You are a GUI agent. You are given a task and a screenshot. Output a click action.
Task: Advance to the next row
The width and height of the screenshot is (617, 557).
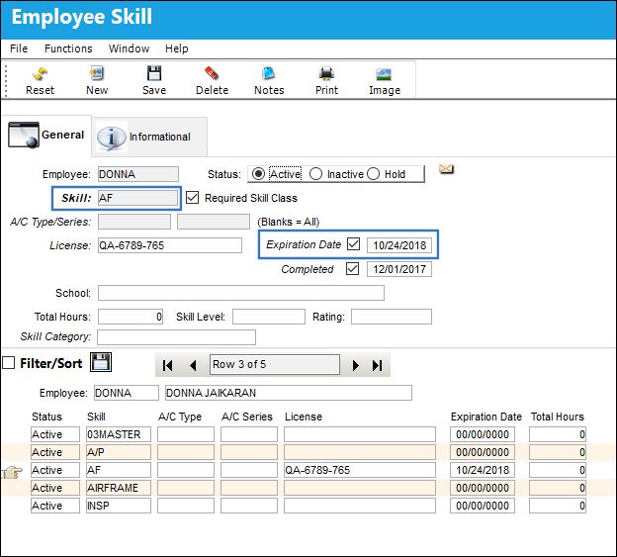pyautogui.click(x=355, y=366)
